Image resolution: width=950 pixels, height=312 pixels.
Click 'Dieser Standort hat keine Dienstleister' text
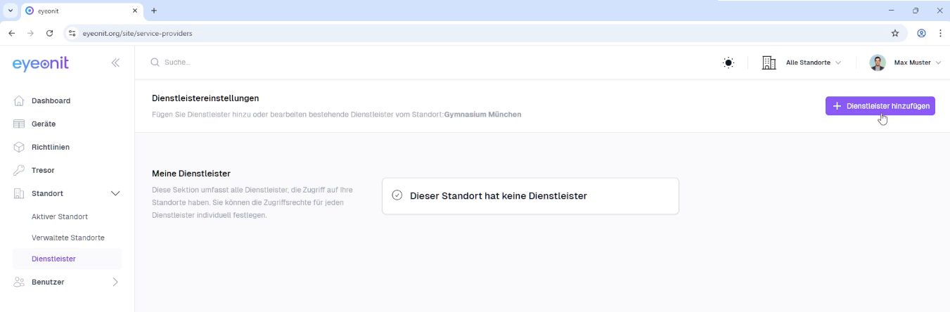pyautogui.click(x=498, y=196)
